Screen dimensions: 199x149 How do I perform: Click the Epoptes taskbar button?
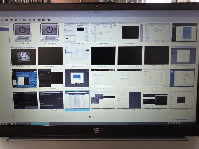tap(40, 124)
